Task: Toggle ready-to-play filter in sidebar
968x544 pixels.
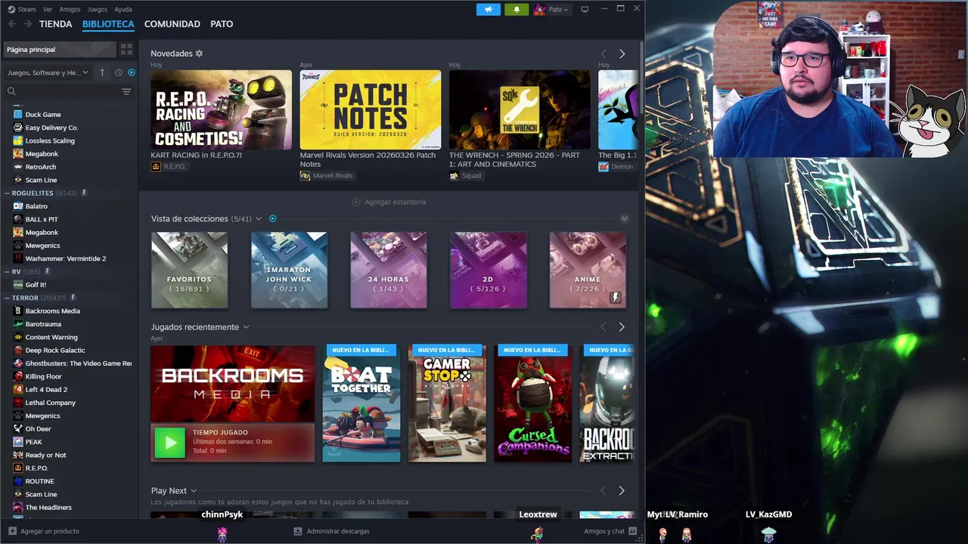Action: click(132, 73)
